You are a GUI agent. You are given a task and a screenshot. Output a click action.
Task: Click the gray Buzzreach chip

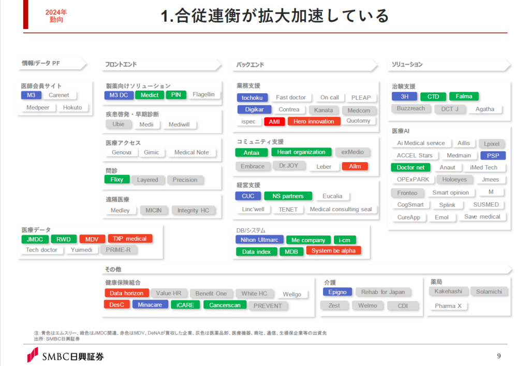coord(411,109)
